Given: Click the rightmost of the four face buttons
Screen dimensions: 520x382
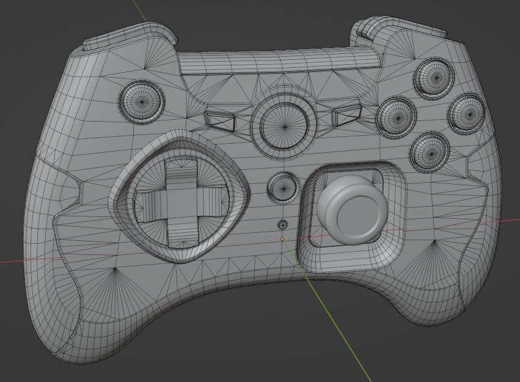Looking at the screenshot, I should 468,114.
